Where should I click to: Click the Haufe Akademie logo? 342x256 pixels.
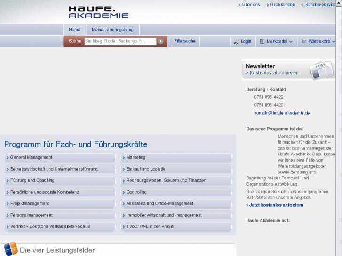pyautogui.click(x=98, y=12)
